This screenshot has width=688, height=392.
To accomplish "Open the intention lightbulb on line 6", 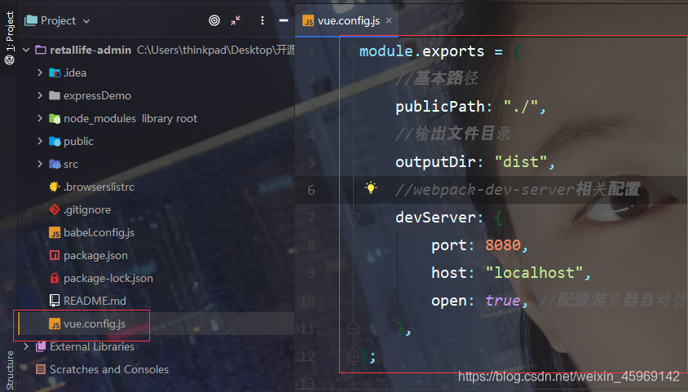I will click(371, 188).
